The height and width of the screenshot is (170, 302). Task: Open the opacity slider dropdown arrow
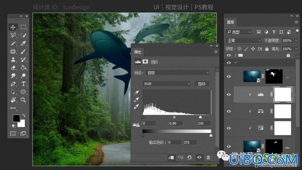296,40
